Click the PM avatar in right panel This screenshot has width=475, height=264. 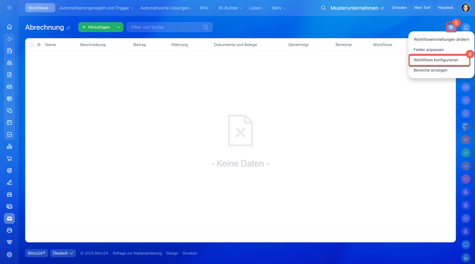click(466, 87)
